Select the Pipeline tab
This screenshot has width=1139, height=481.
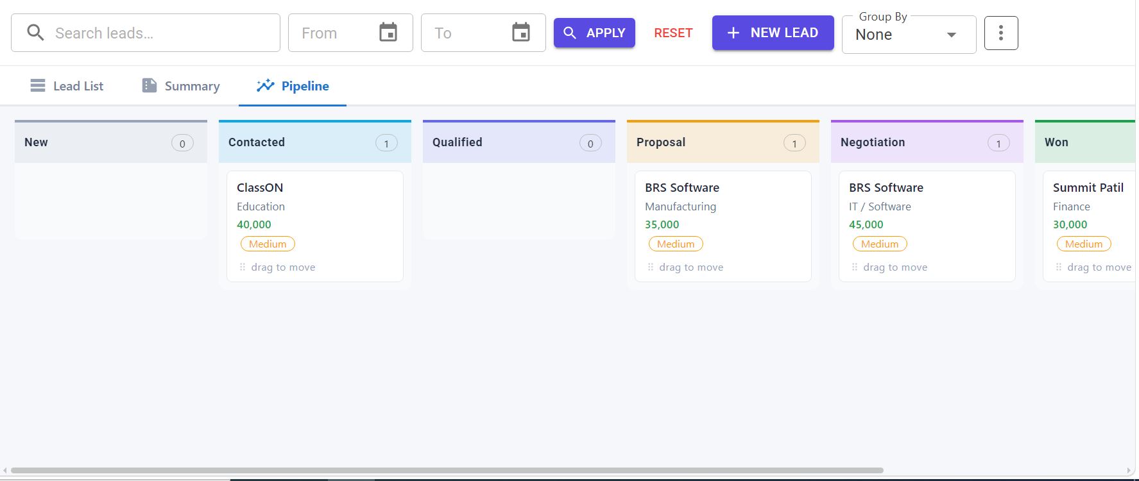[293, 86]
